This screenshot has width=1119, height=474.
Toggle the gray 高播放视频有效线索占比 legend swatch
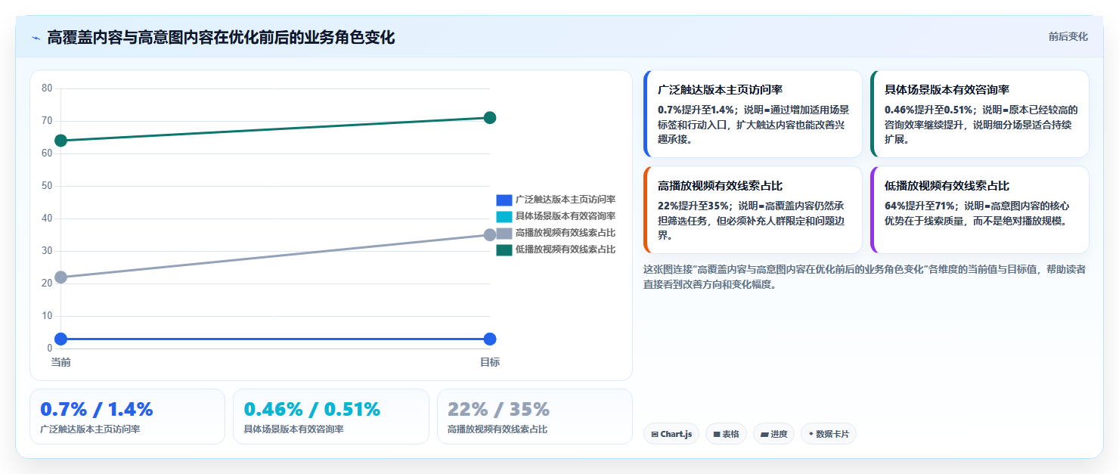click(504, 233)
